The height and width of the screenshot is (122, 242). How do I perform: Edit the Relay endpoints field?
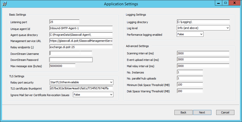coord(81,47)
